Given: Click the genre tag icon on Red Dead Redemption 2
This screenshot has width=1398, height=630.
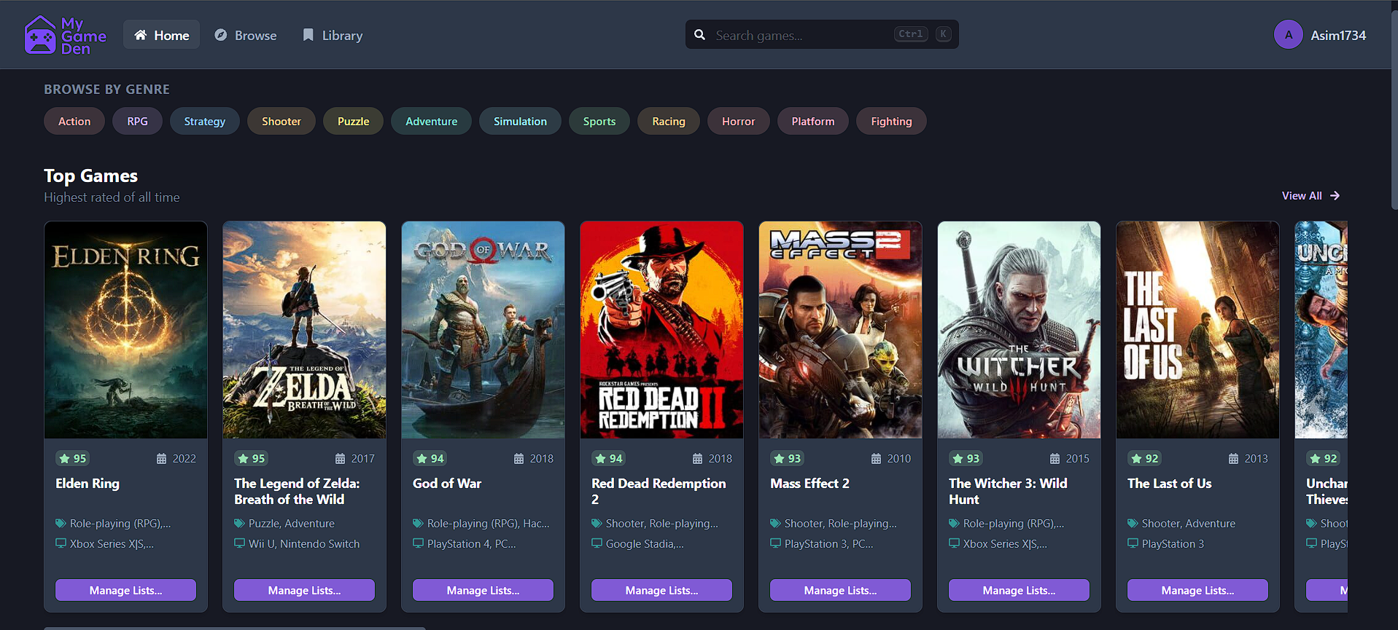Looking at the screenshot, I should pos(597,524).
